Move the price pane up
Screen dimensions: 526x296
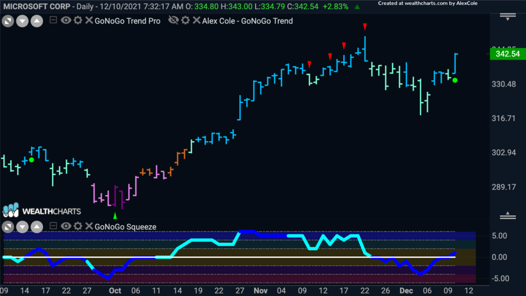click(x=36, y=21)
